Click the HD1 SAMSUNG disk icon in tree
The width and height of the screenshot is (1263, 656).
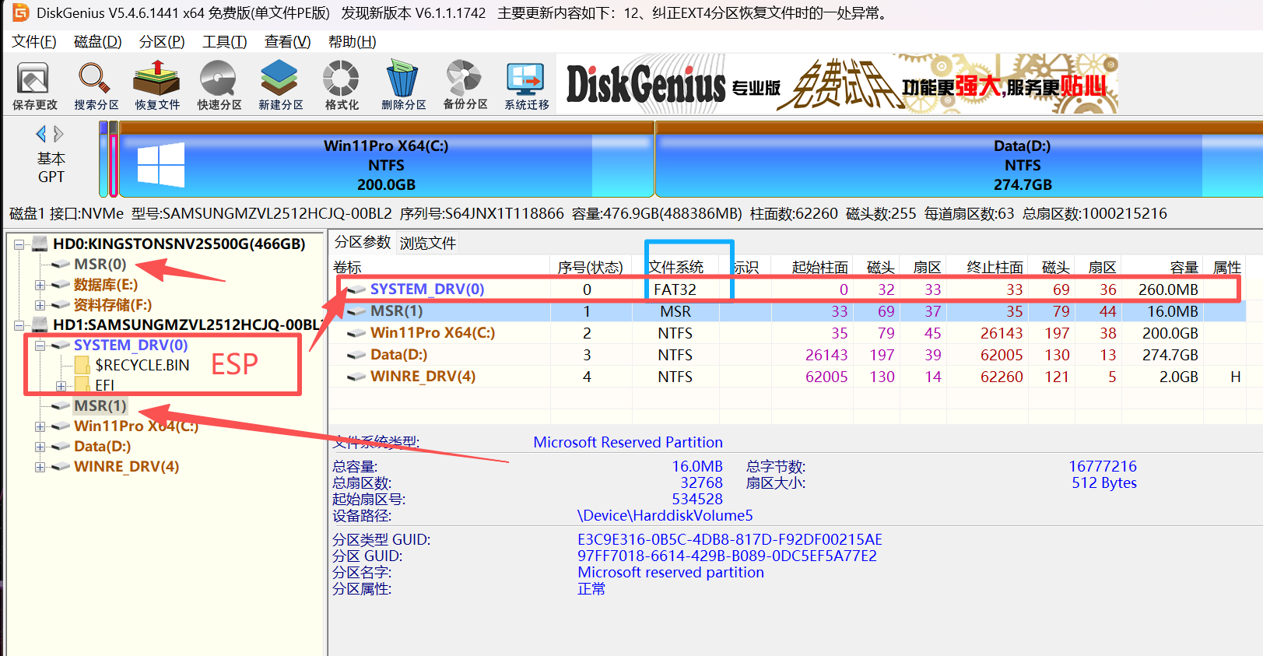tap(40, 324)
